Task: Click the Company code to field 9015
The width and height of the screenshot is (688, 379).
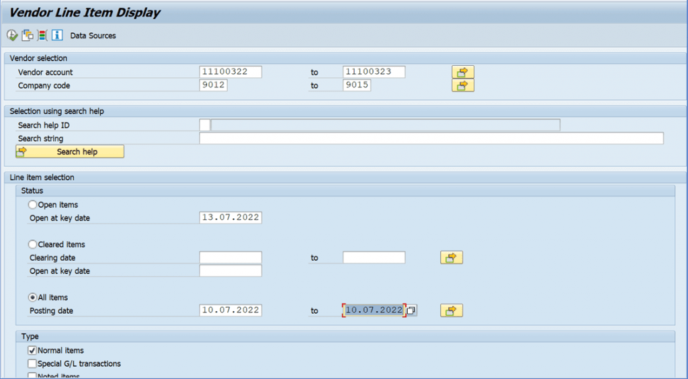Action: [x=357, y=85]
